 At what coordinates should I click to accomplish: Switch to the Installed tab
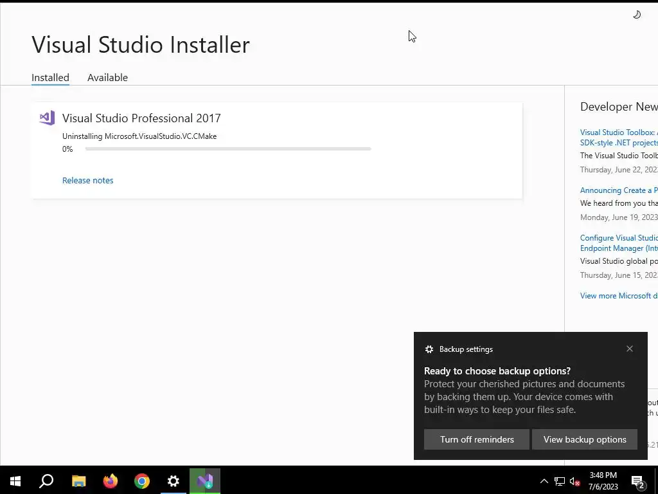click(x=50, y=78)
